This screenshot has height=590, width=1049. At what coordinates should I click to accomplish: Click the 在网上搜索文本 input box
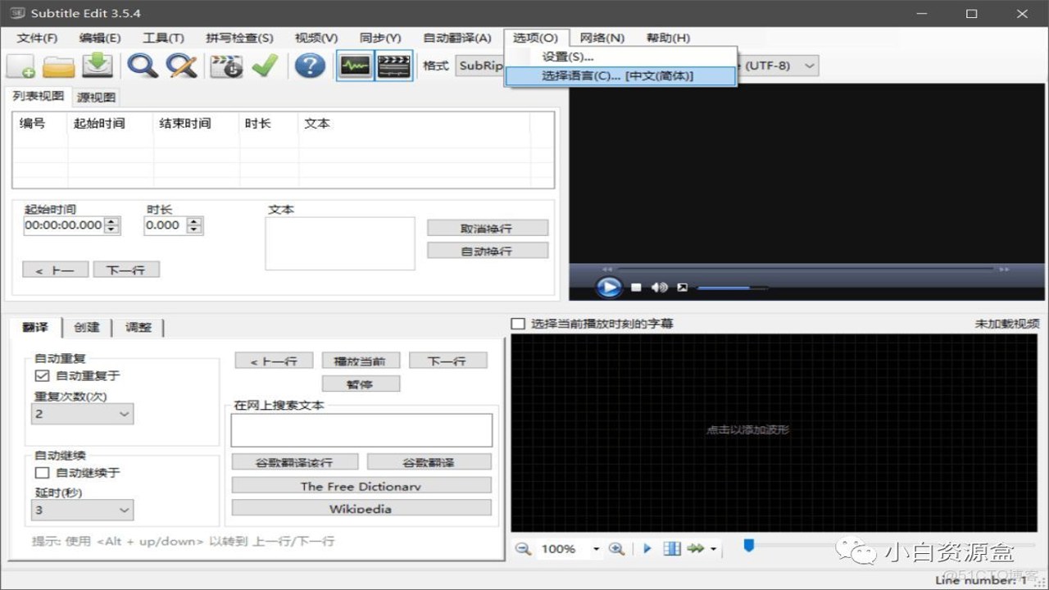361,430
